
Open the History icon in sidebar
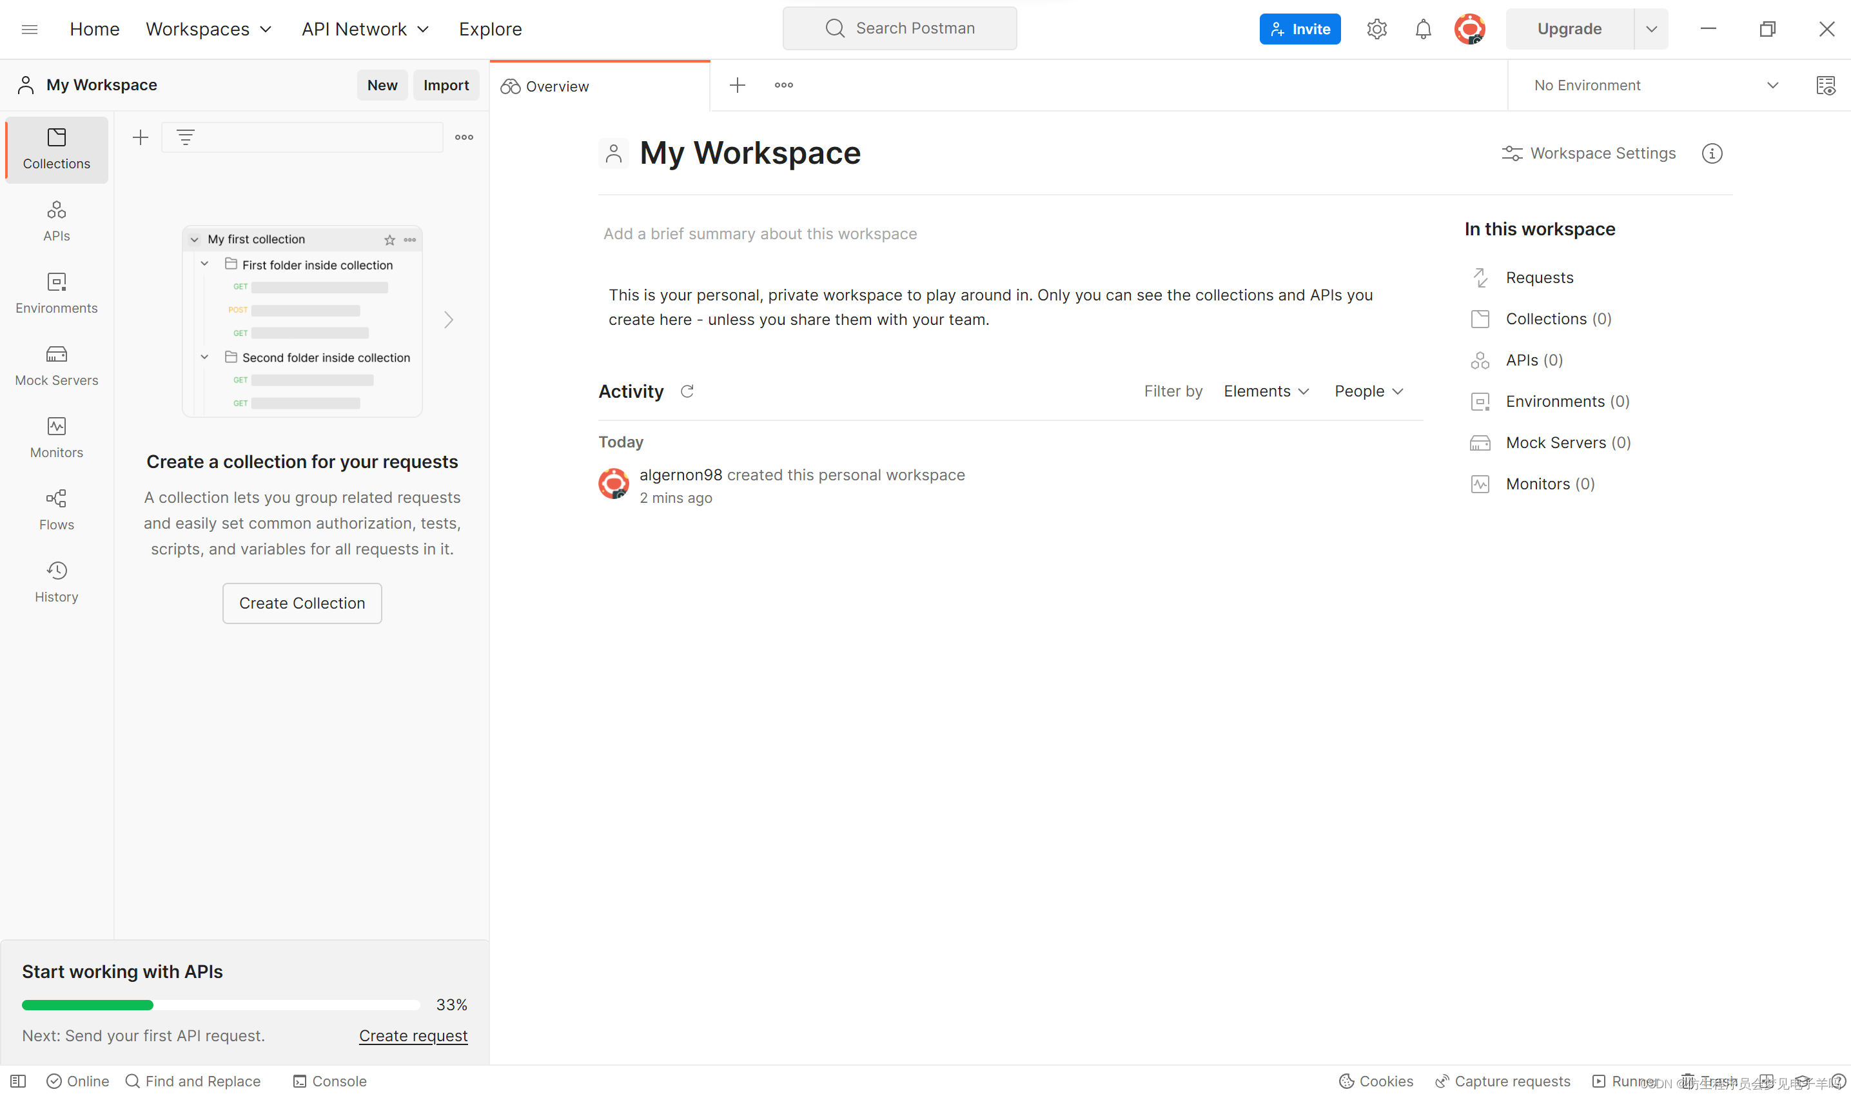pos(56,581)
